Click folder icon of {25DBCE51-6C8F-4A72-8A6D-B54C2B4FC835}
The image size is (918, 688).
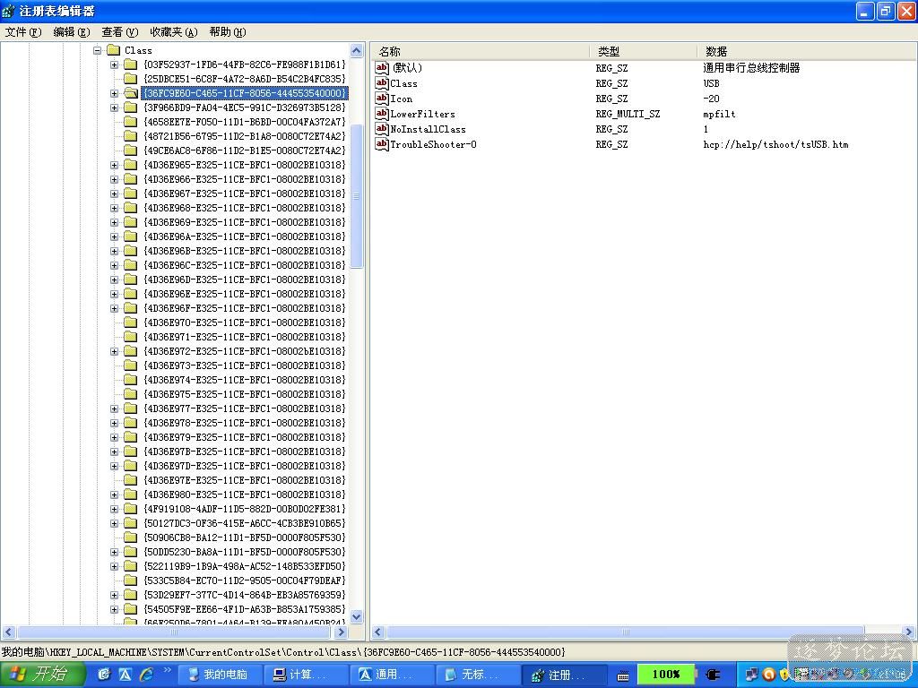(131, 79)
